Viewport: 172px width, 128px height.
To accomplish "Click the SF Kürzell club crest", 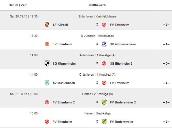I will pyautogui.click(x=47, y=25).
